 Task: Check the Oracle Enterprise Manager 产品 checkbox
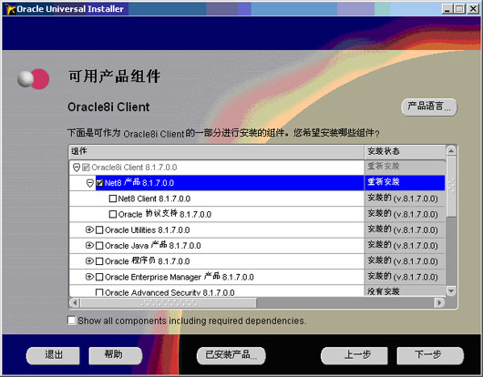click(x=99, y=277)
